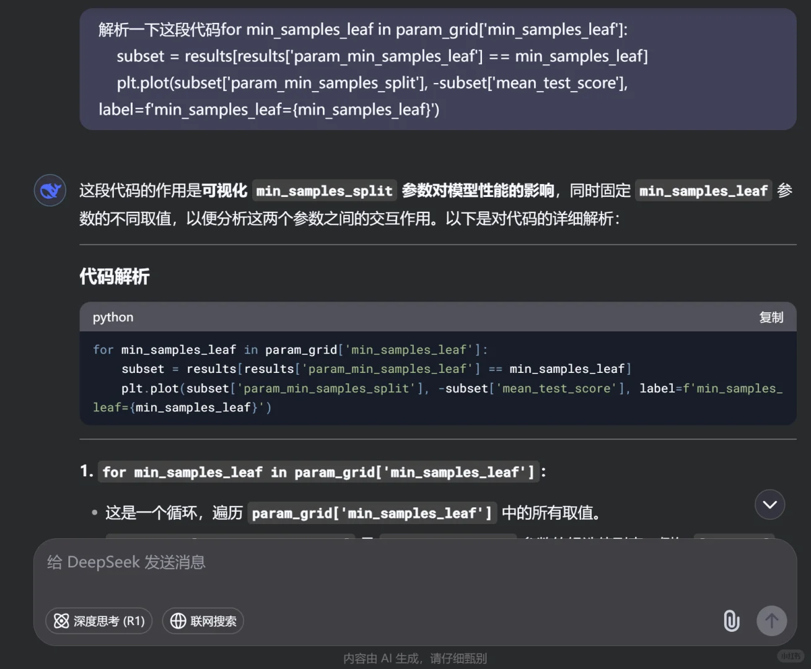Image resolution: width=811 pixels, height=669 pixels.
Task: Click the circular down-chevron to scroll down
Action: (x=769, y=505)
